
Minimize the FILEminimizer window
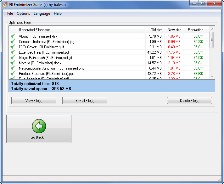(194, 3)
